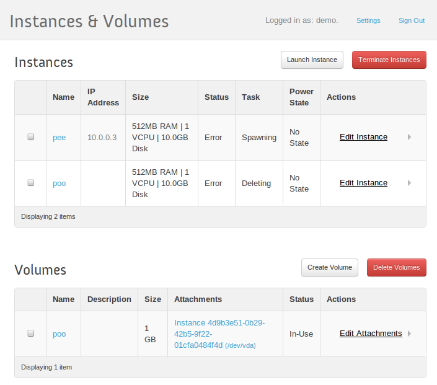Expand dropdown arrow beside Edit Attachments
Screen dimensions: 437x385
[x=409, y=334]
